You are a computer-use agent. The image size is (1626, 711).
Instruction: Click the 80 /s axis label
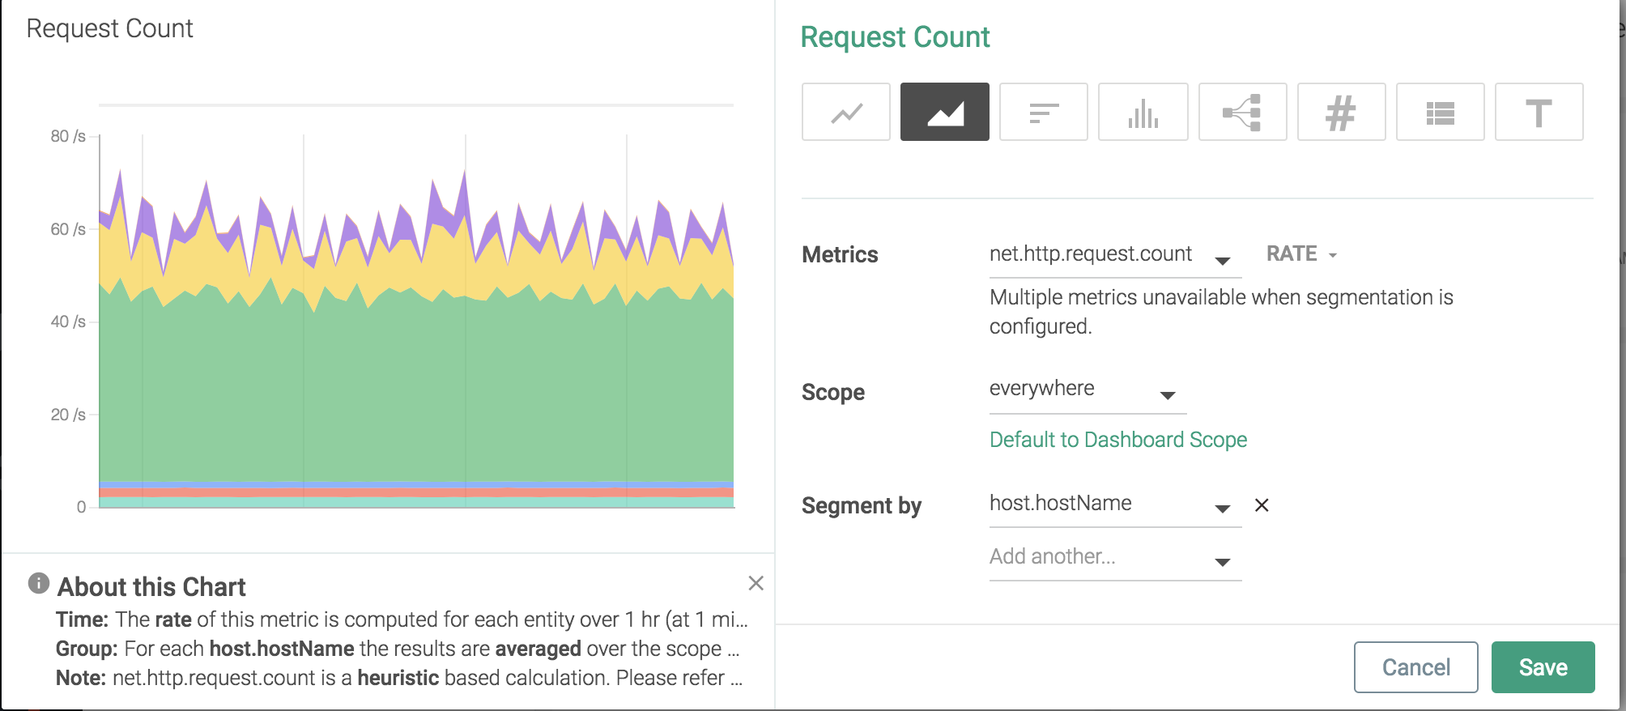(x=68, y=136)
